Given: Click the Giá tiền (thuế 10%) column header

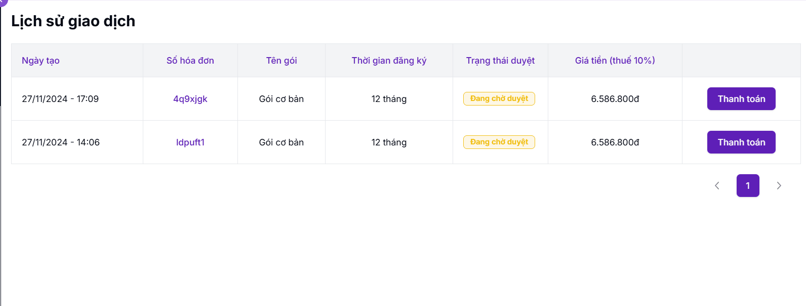Looking at the screenshot, I should [x=615, y=61].
